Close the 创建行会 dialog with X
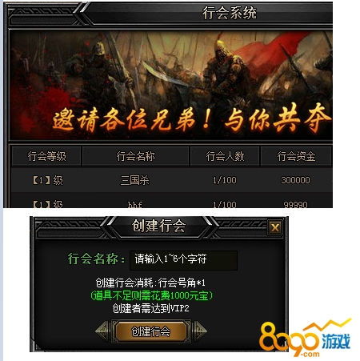The image size is (360, 361). pyautogui.click(x=275, y=227)
